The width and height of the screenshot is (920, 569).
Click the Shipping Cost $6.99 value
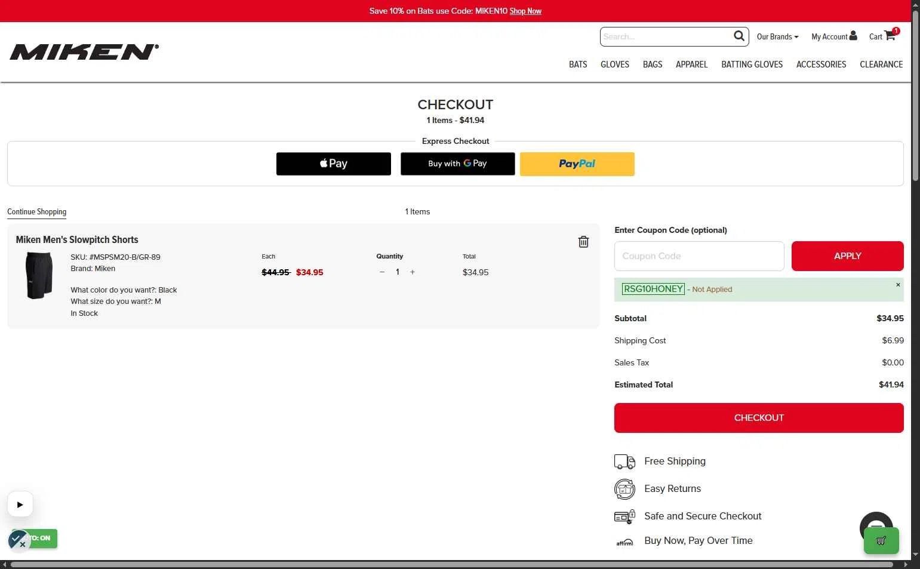click(x=893, y=340)
